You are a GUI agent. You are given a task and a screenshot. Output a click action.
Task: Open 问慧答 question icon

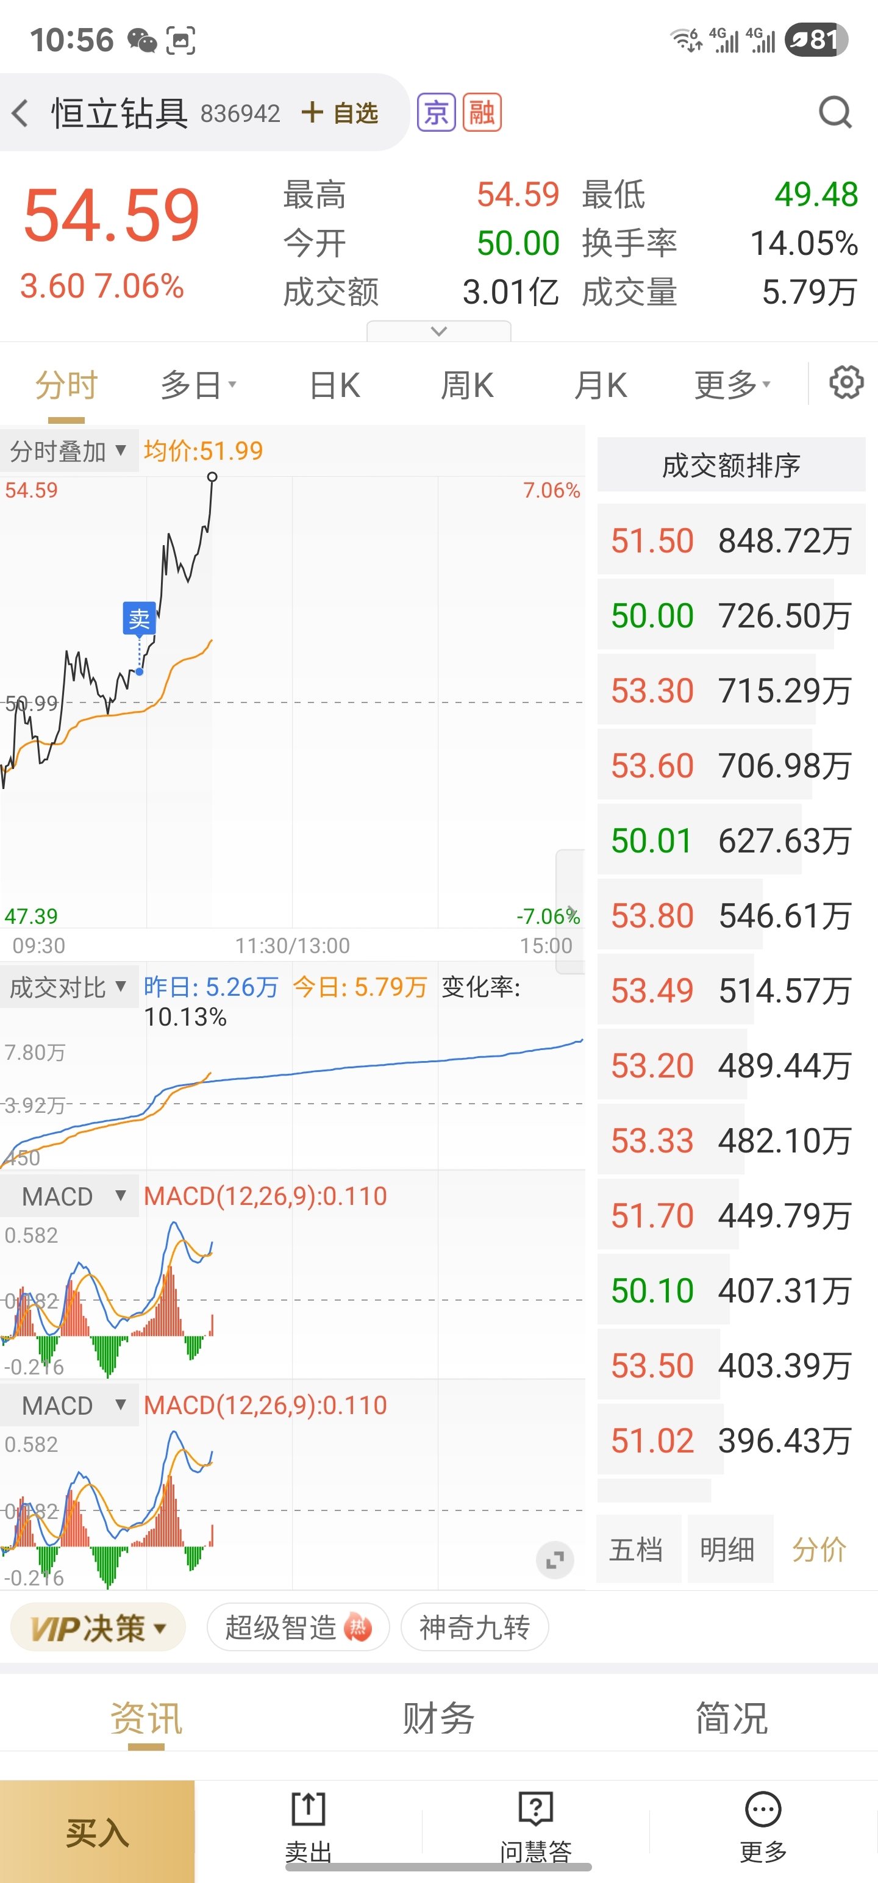coord(536,1810)
